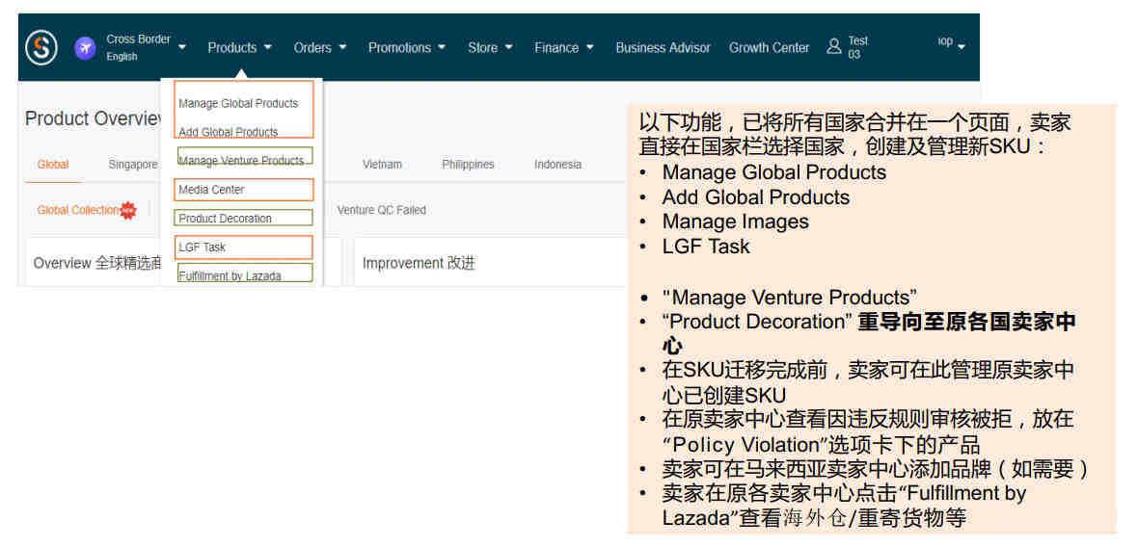Image resolution: width=1138 pixels, height=547 pixels.
Task: Select LGF Task from menu
Action: pos(203,247)
